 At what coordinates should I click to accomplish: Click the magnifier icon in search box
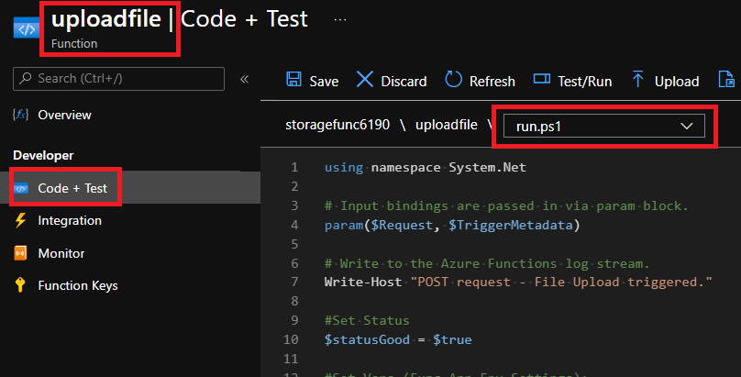[26, 78]
